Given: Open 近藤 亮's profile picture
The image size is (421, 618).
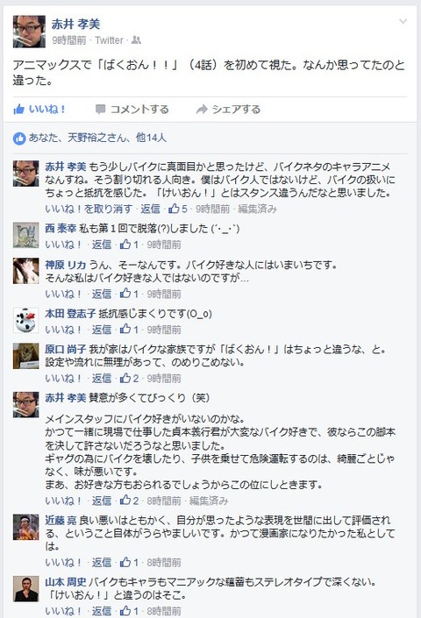Looking at the screenshot, I should 26,527.
